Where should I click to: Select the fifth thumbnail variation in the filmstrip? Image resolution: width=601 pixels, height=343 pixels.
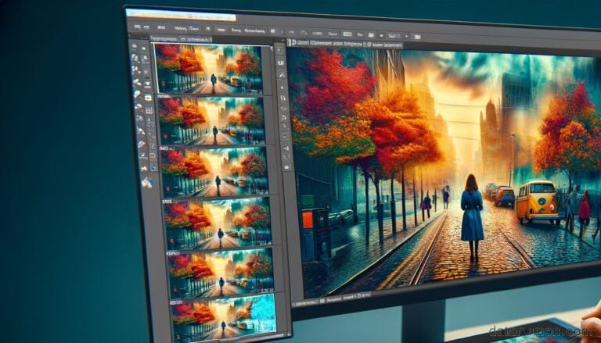tap(221, 273)
